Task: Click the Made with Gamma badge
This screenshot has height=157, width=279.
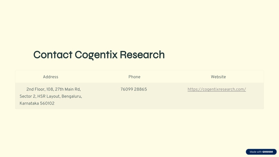Action: click(x=261, y=152)
